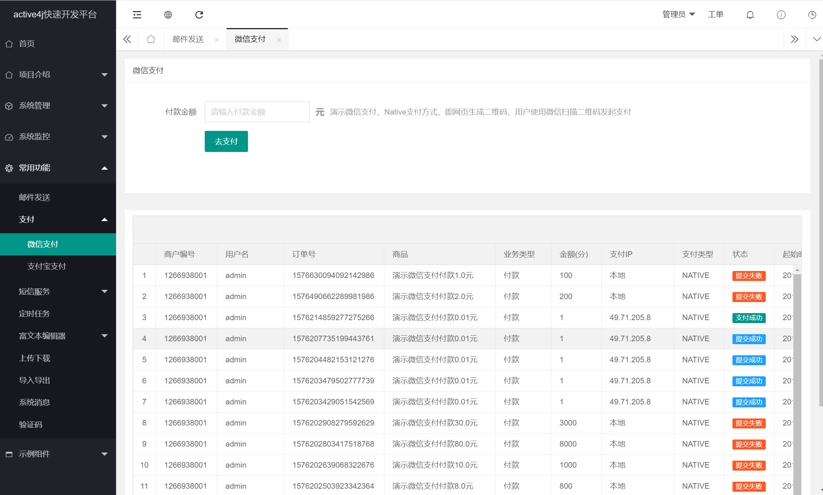This screenshot has width=823, height=495.
Task: Click the clock icon in header
Action: 812,15
